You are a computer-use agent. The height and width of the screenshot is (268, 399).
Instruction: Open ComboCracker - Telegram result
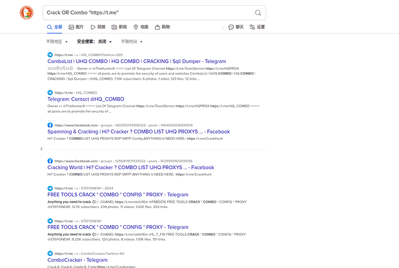77,260
